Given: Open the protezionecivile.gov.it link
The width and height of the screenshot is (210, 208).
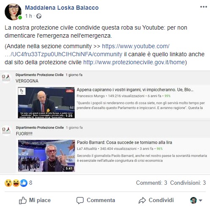Looking at the screenshot, I should (x=134, y=62).
